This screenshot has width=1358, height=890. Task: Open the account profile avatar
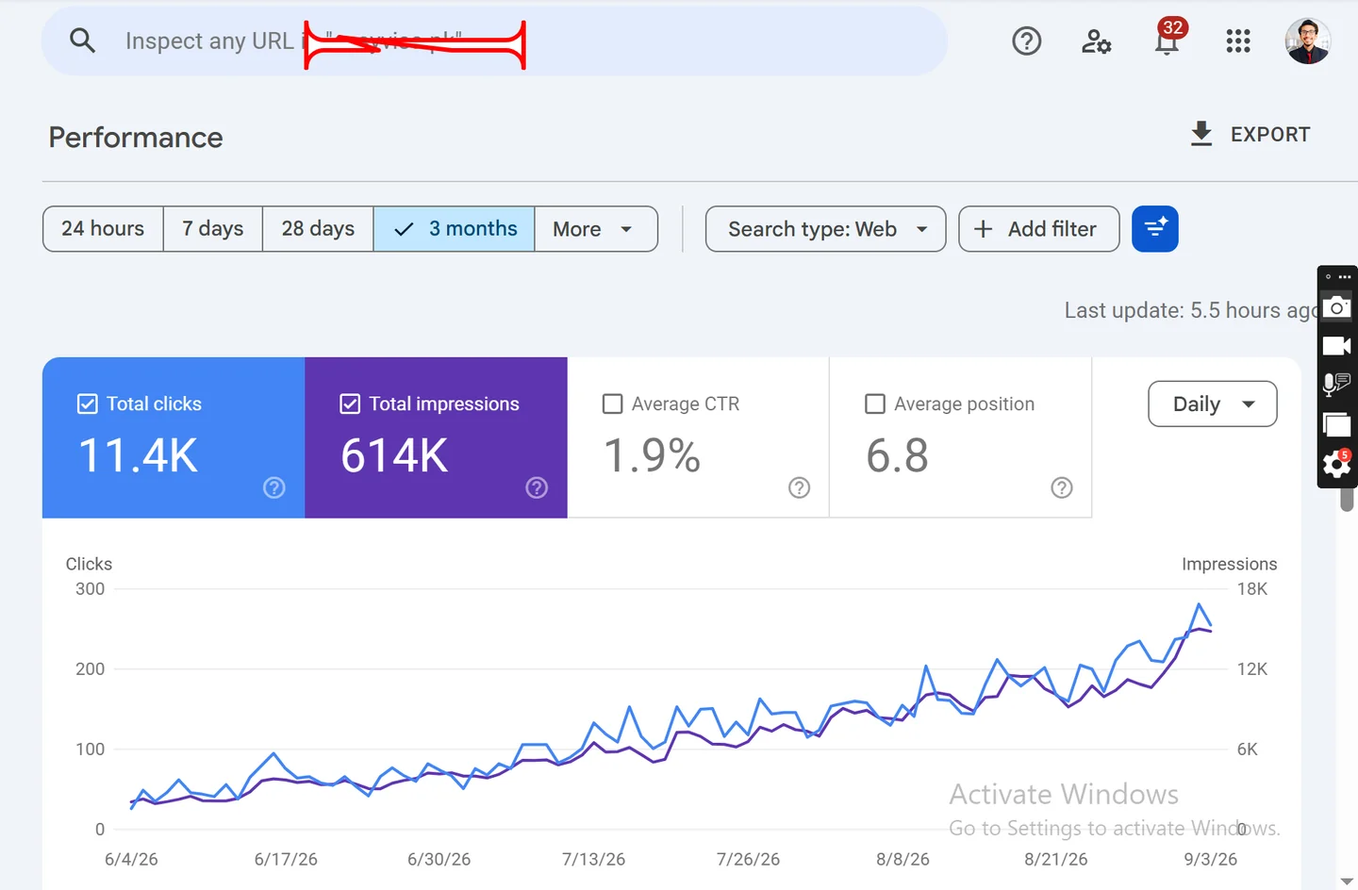[1308, 41]
